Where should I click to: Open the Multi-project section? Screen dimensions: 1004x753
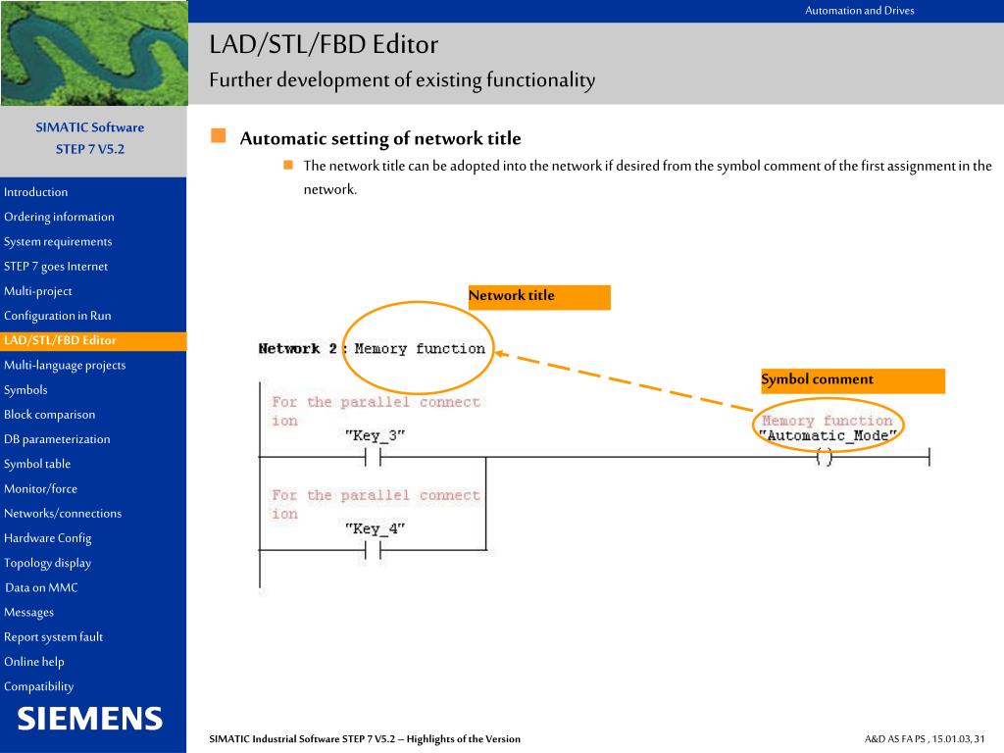38,291
